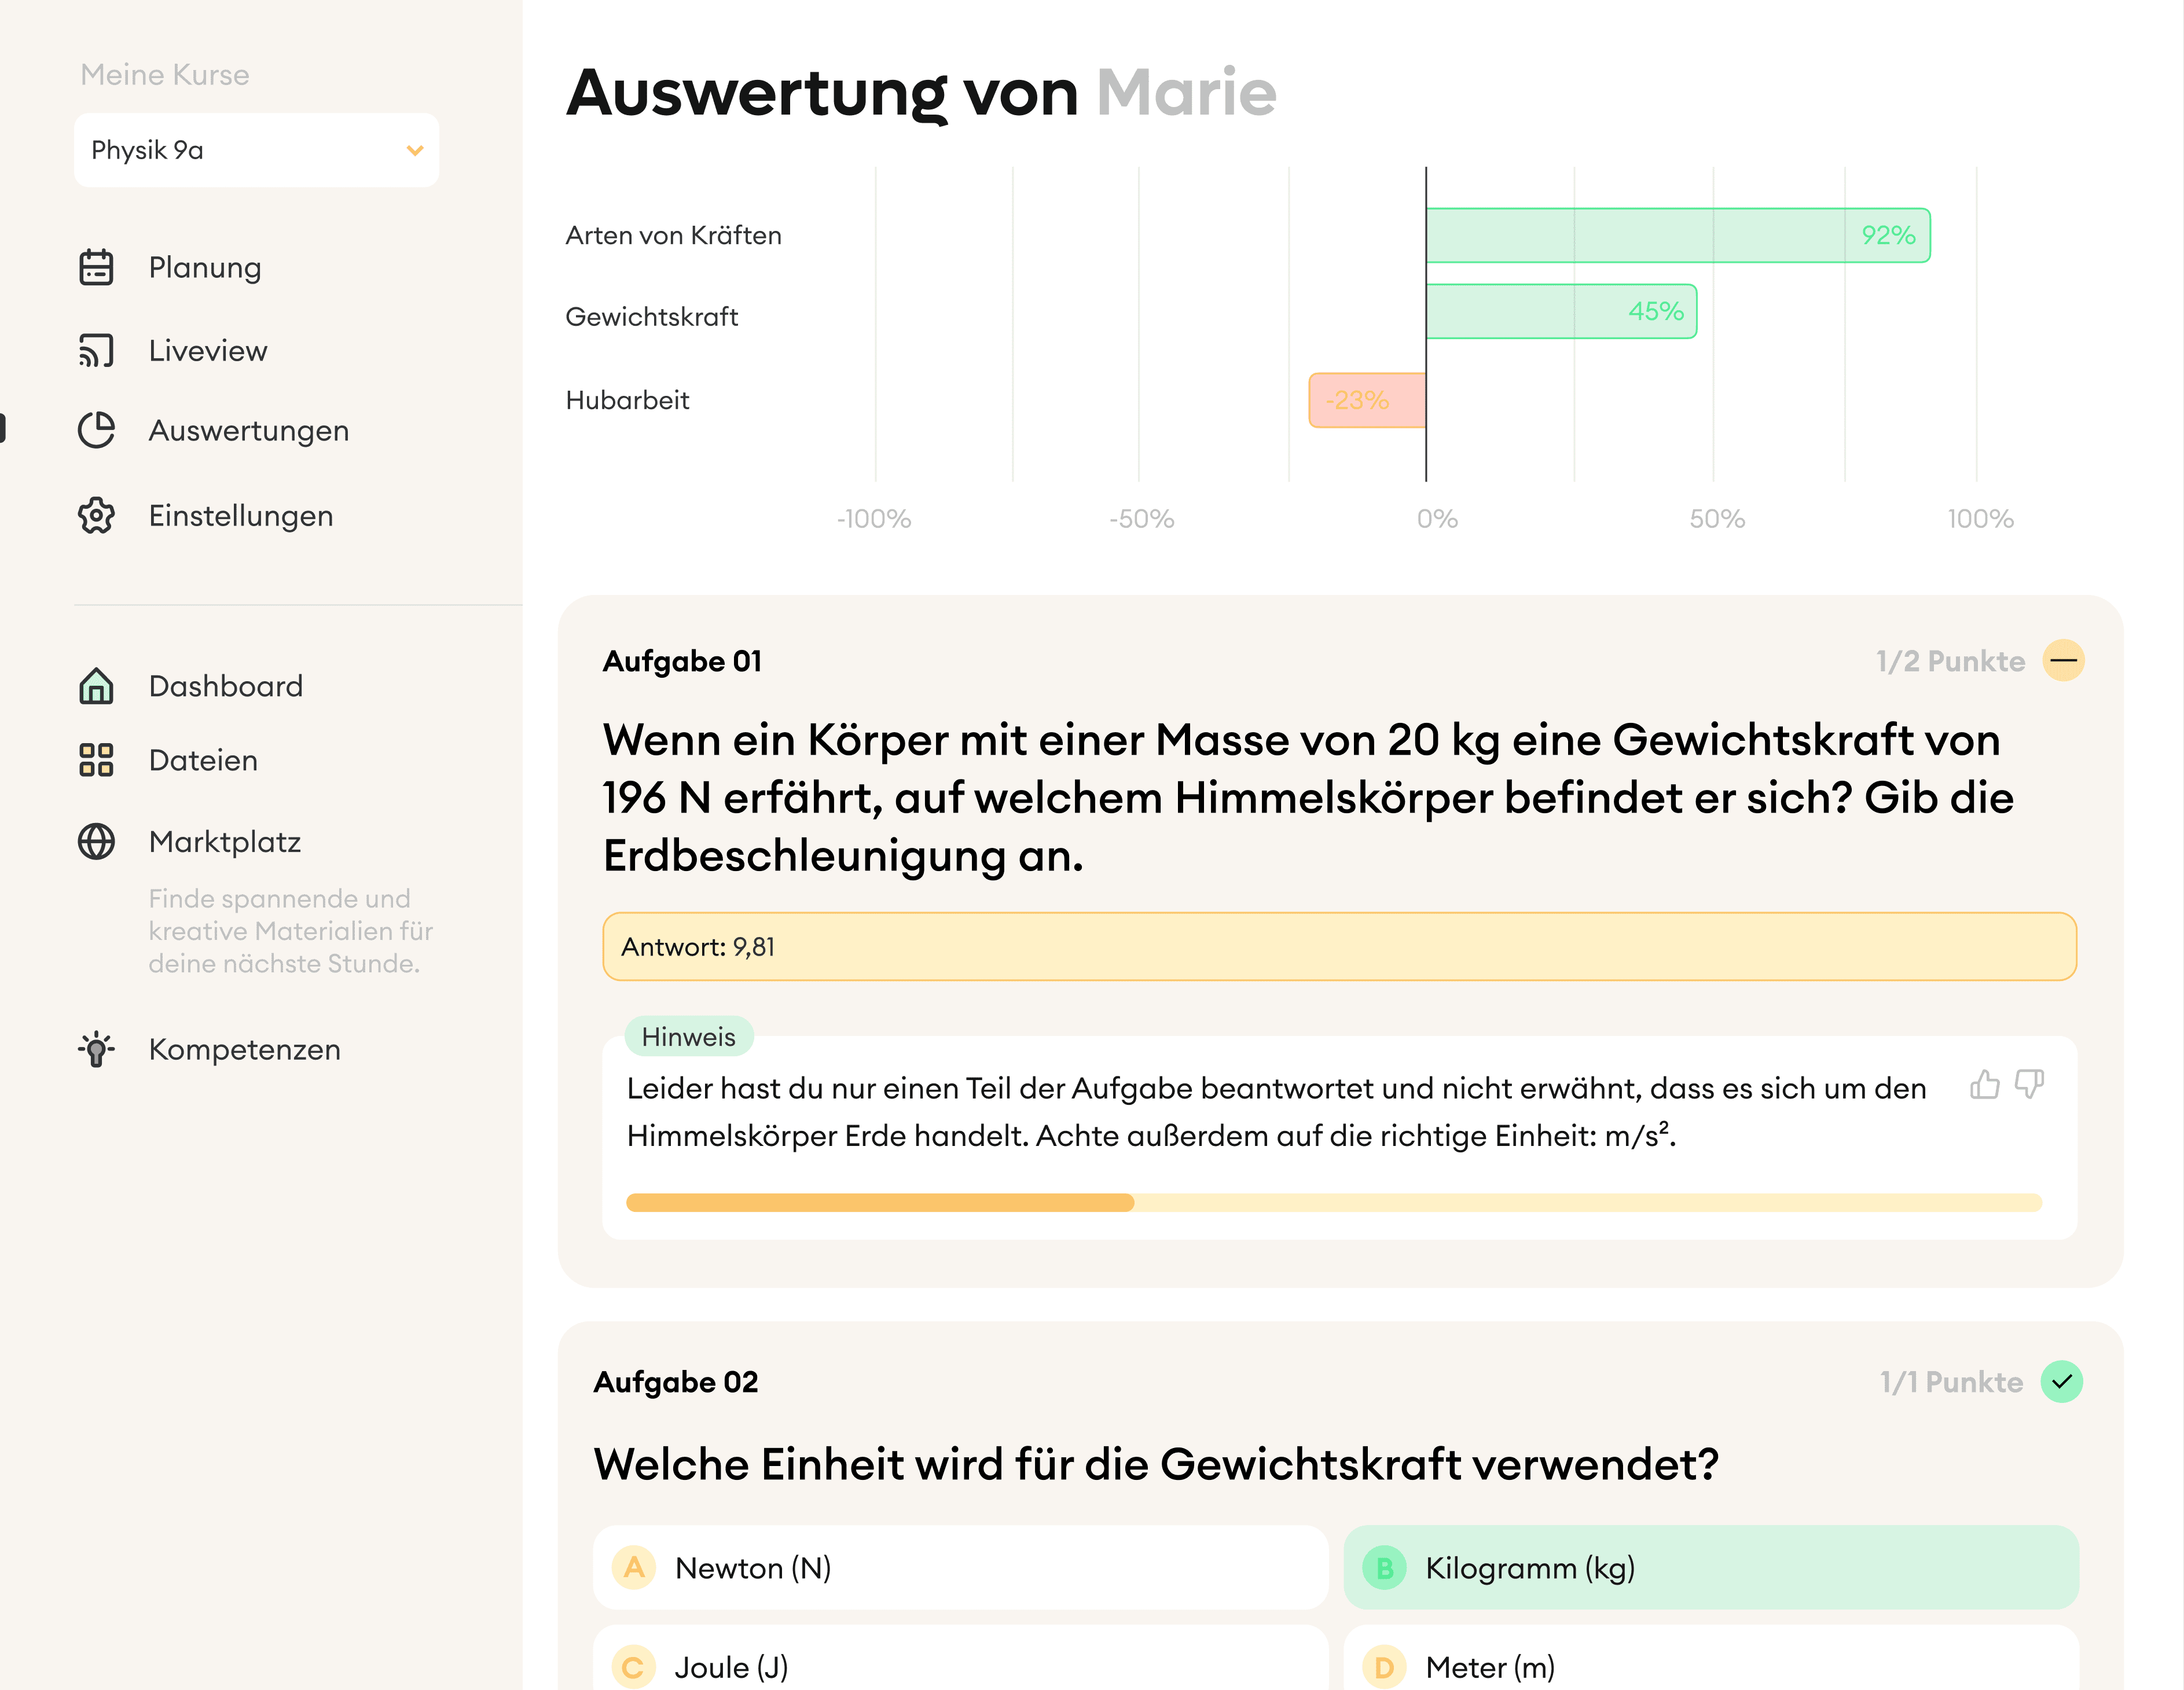Click the Liveview cast icon
This screenshot has height=1690, width=2184.
coord(96,351)
